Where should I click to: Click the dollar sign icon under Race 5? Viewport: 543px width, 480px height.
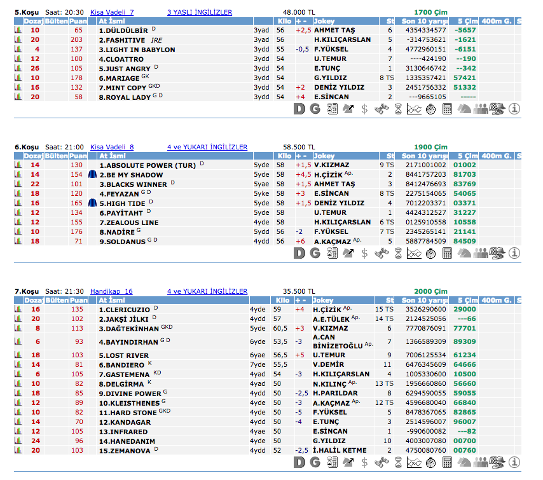(364, 109)
